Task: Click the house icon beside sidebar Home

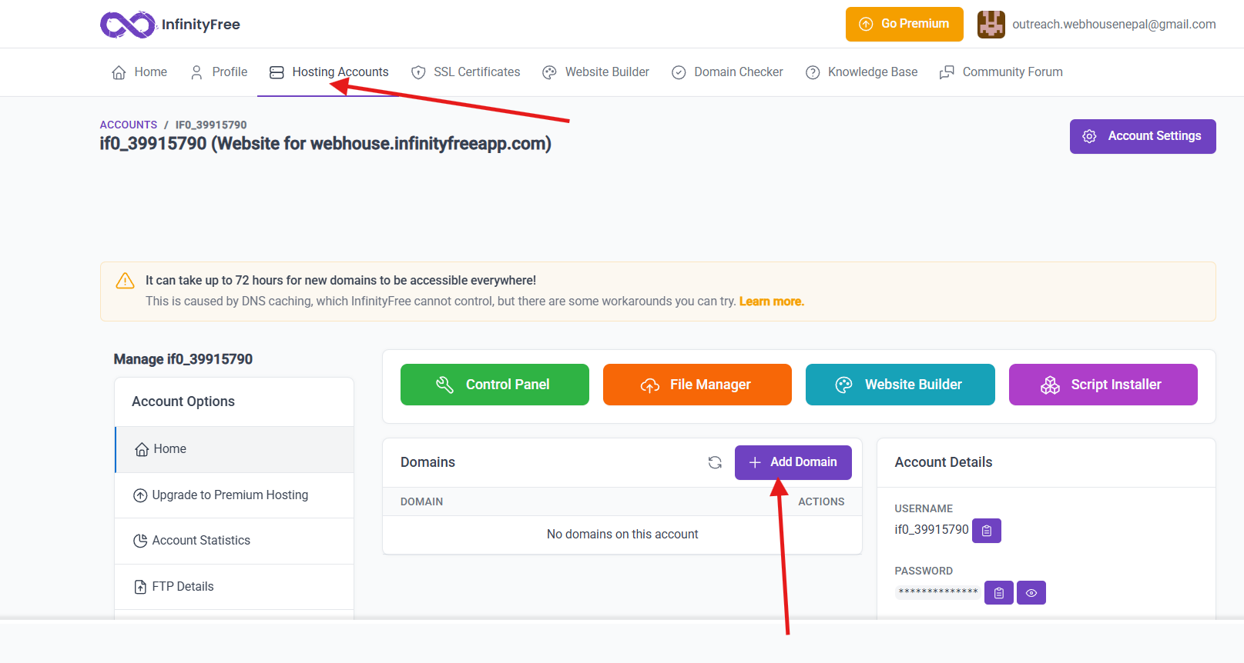Action: point(142,449)
